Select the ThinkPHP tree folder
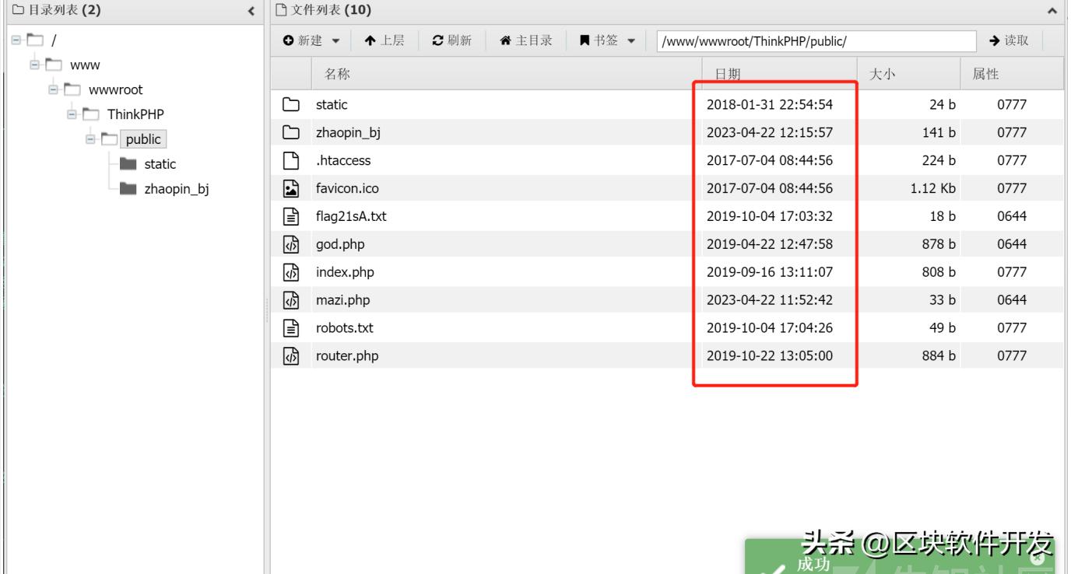This screenshot has height=574, width=1071. [135, 114]
